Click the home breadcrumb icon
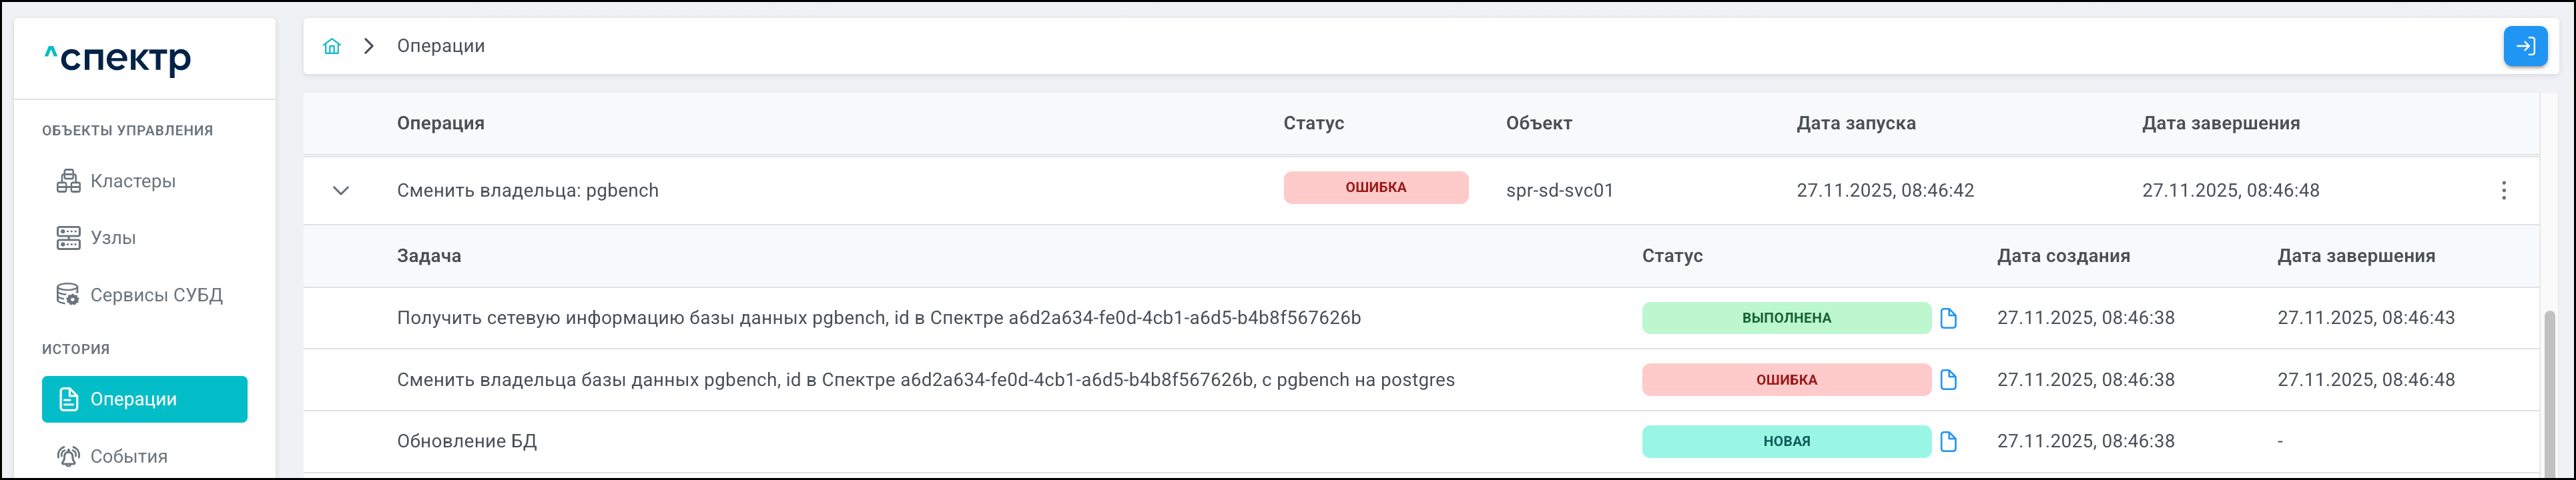This screenshot has height=480, width=2576. tap(332, 46)
